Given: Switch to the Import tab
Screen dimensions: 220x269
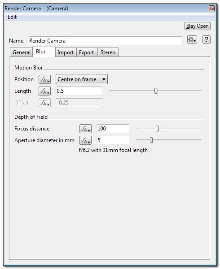Looking at the screenshot, I should coord(66,52).
